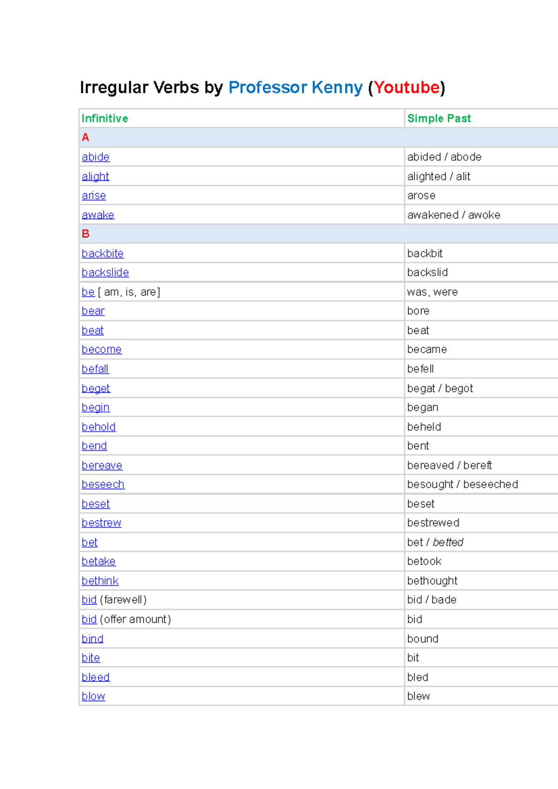
Task: Click the red 'Youtube' word in title
Action: tap(407, 87)
